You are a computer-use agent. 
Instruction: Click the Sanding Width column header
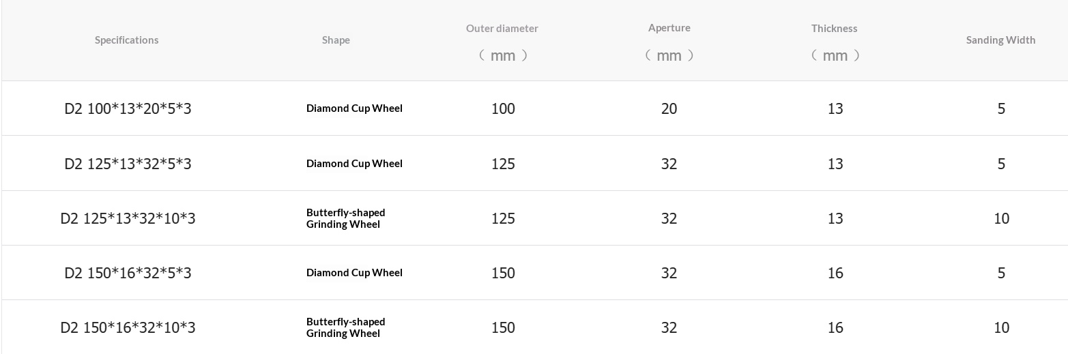(x=1000, y=40)
